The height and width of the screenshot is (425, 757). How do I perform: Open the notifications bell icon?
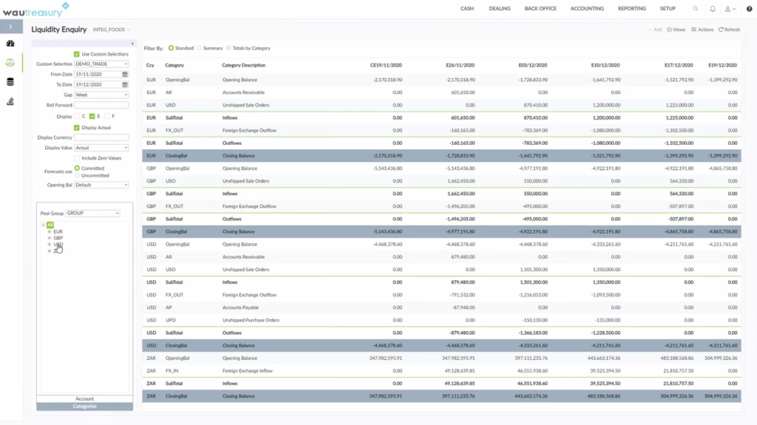click(712, 9)
